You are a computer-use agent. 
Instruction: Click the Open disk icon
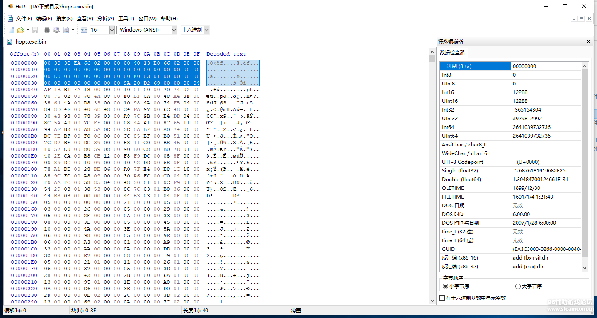(56, 30)
